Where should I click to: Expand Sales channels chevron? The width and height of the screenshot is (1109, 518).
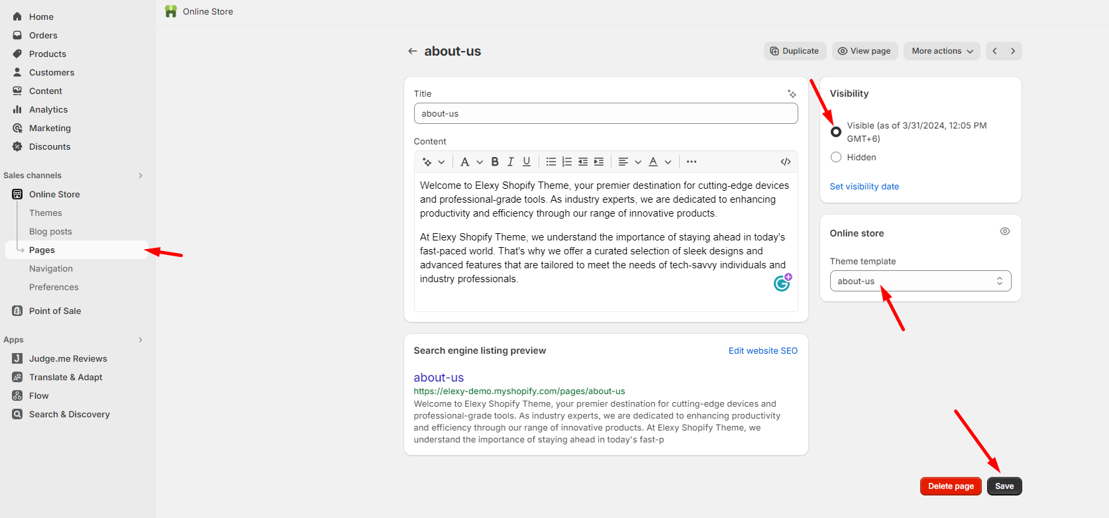140,176
